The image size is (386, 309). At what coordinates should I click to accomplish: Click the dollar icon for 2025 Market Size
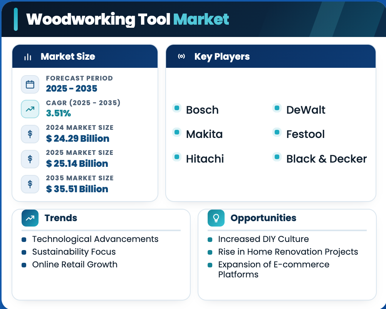pyautogui.click(x=30, y=159)
